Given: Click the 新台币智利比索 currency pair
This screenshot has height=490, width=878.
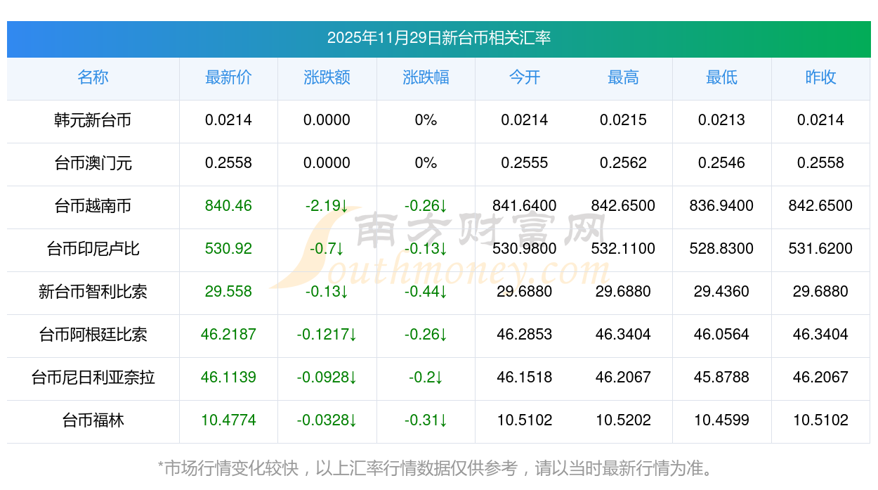Looking at the screenshot, I should click(93, 292).
